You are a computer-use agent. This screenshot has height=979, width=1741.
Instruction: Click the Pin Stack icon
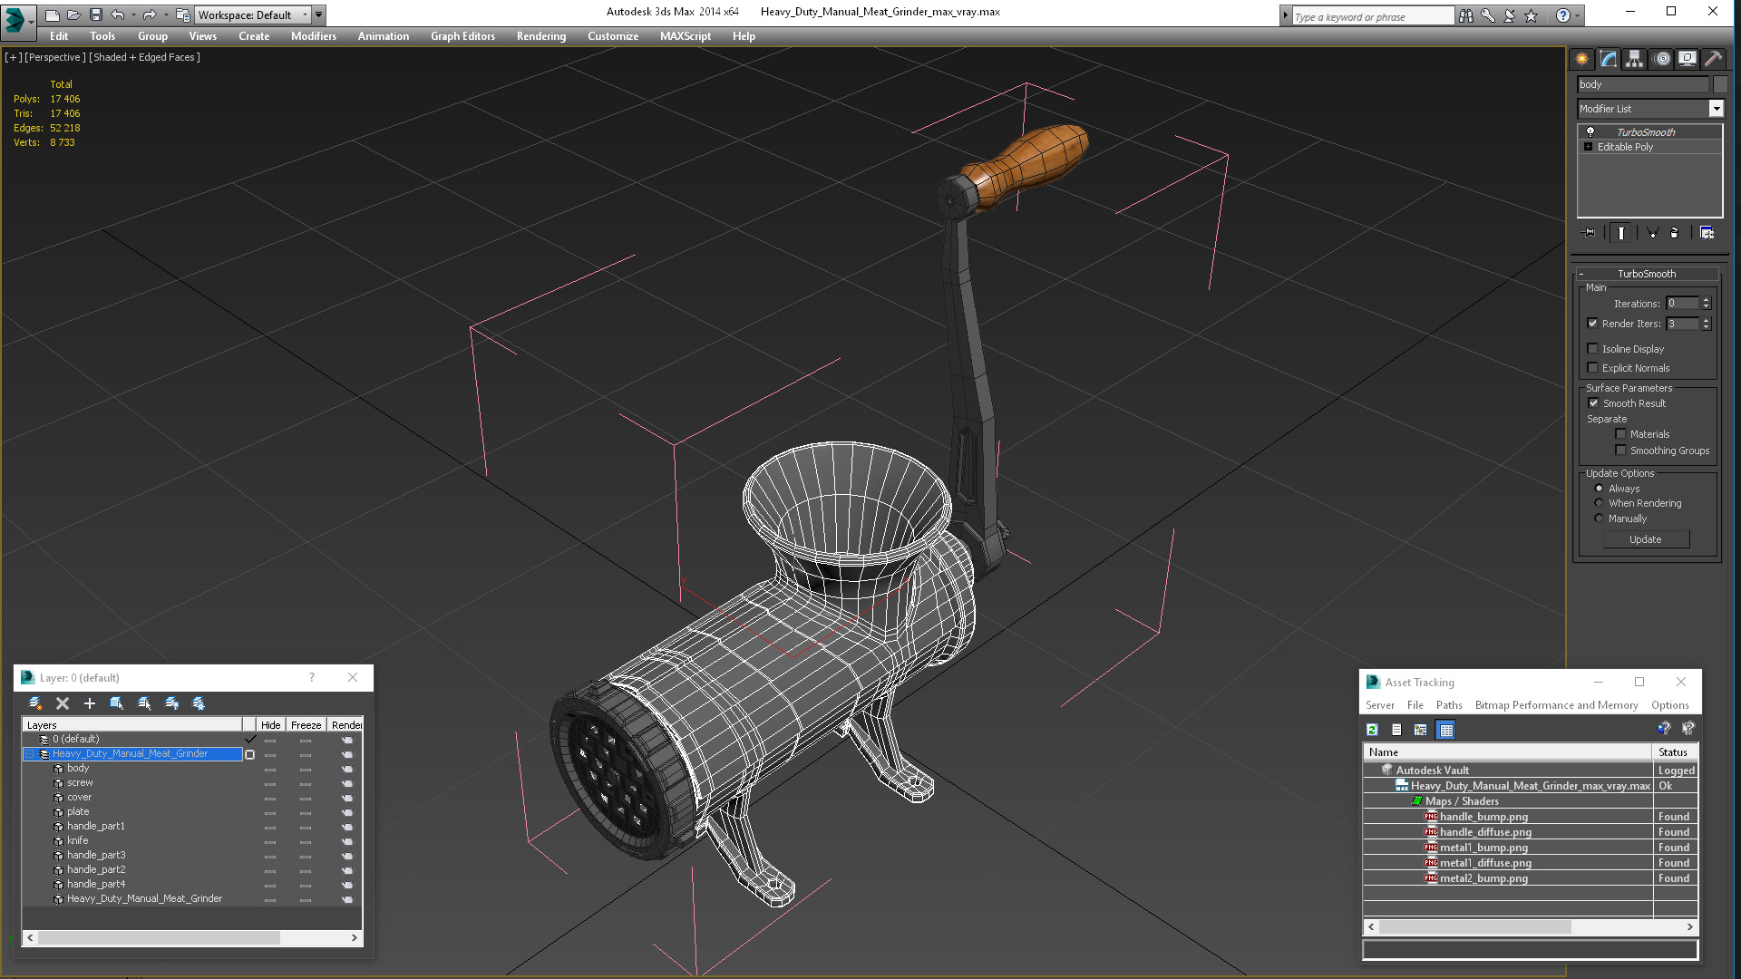1589,233
